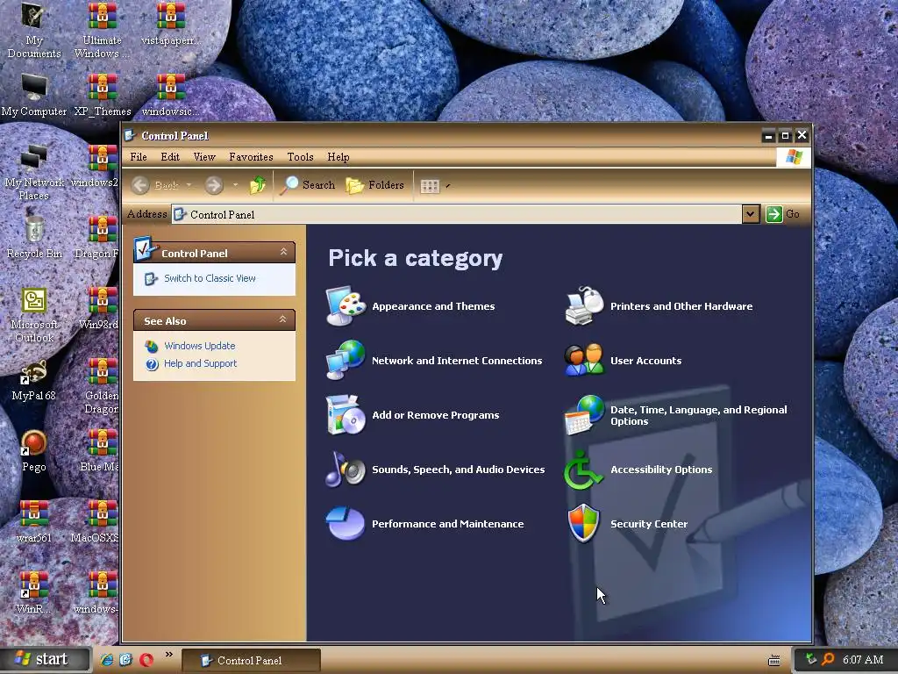The height and width of the screenshot is (674, 898).
Task: Click the Search magnifier toolbar button
Action: 308,184
